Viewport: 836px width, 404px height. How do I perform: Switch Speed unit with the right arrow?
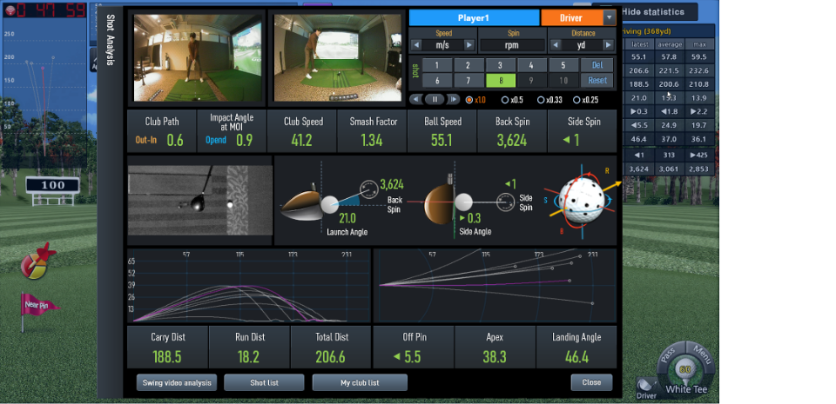[469, 45]
